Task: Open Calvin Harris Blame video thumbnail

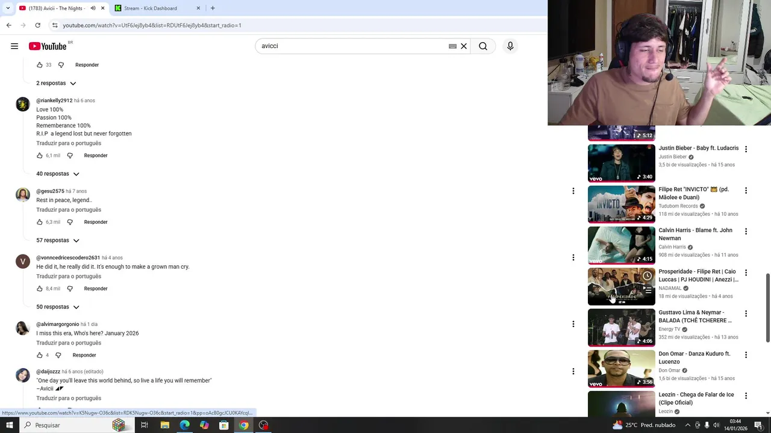Action: coord(621,245)
